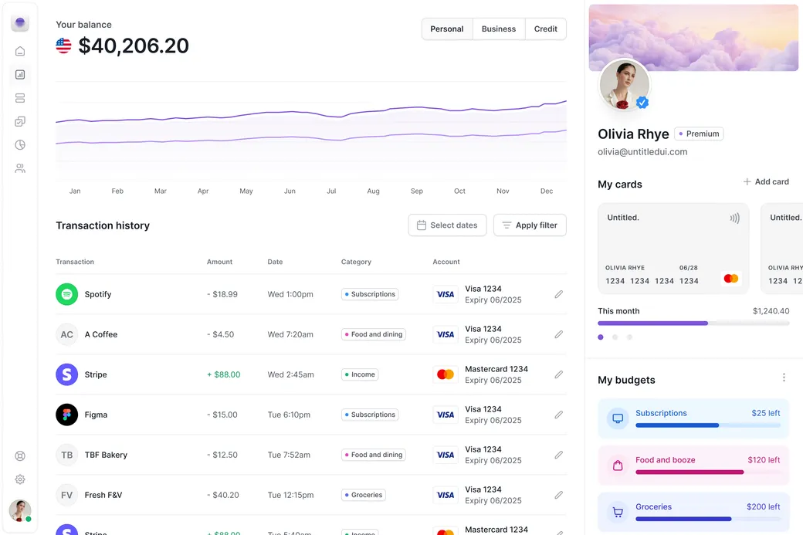Click the FV initials avatar

(x=66, y=495)
